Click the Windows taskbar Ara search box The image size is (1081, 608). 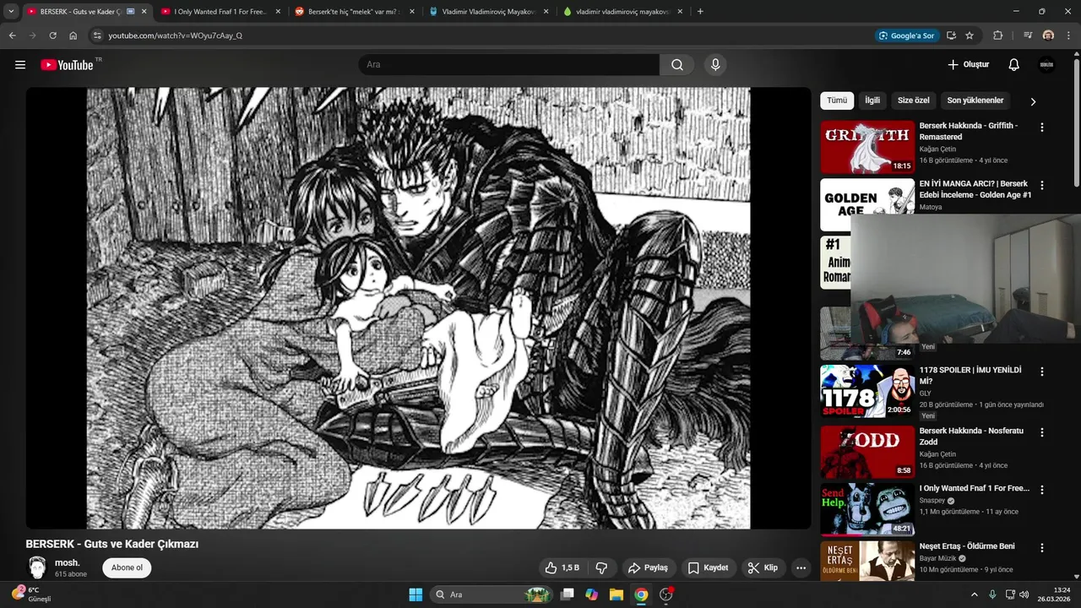tap(493, 594)
